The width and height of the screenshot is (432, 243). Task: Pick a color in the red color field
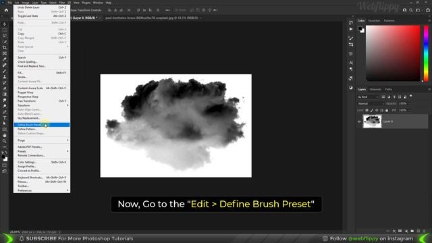393,53
